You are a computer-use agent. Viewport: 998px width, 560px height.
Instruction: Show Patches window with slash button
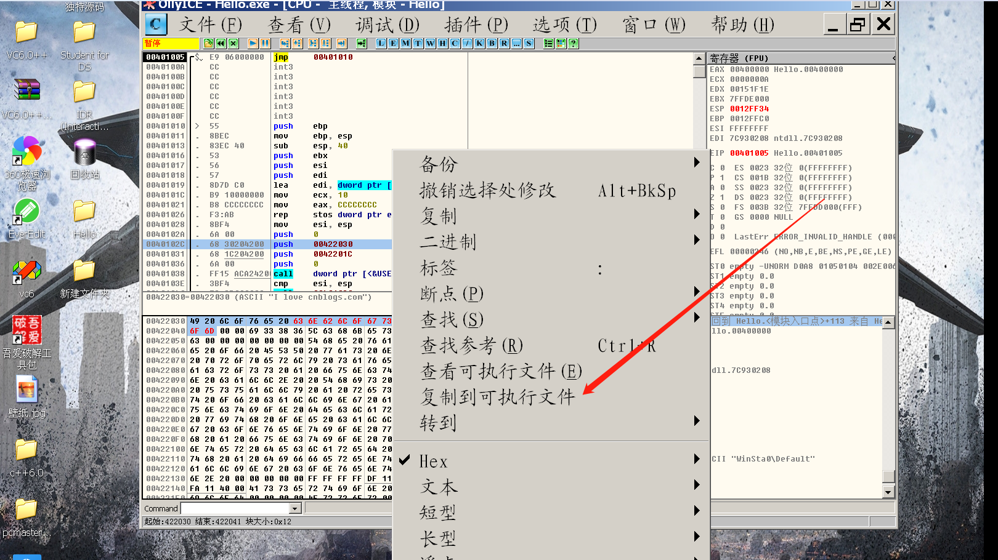pos(468,43)
